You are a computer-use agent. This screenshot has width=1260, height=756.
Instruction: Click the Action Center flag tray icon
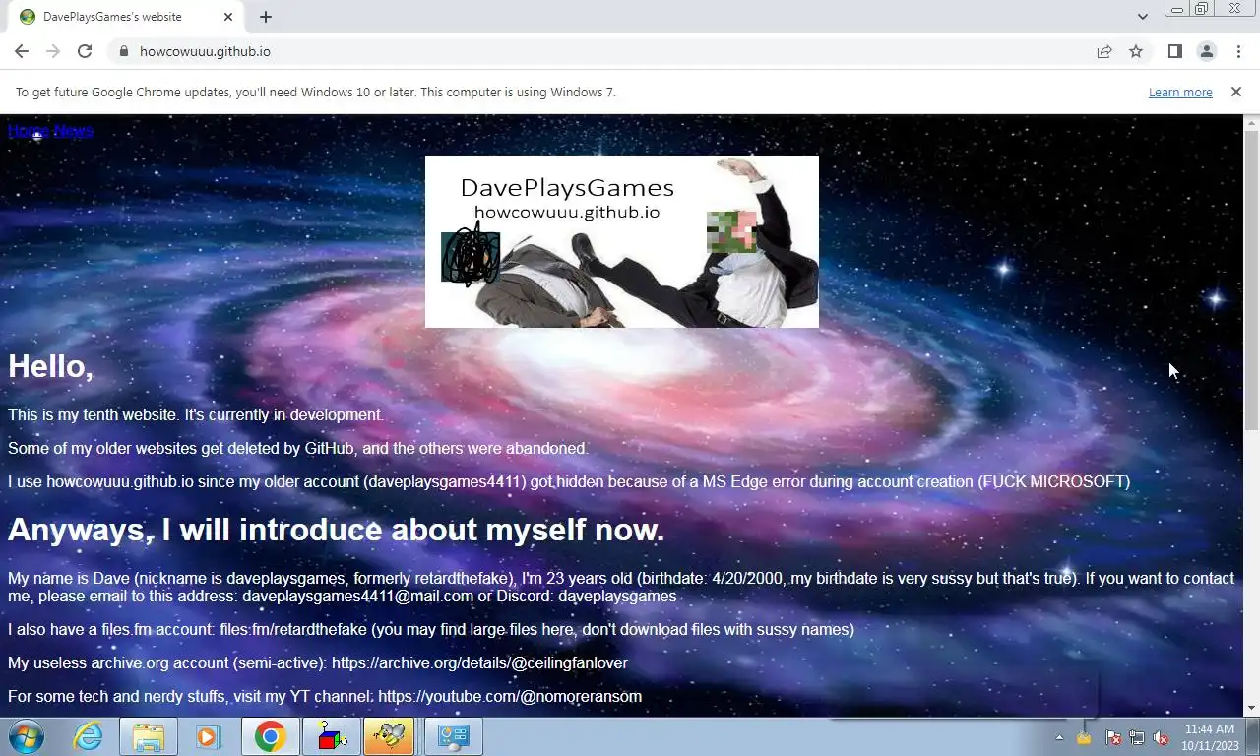point(1113,737)
